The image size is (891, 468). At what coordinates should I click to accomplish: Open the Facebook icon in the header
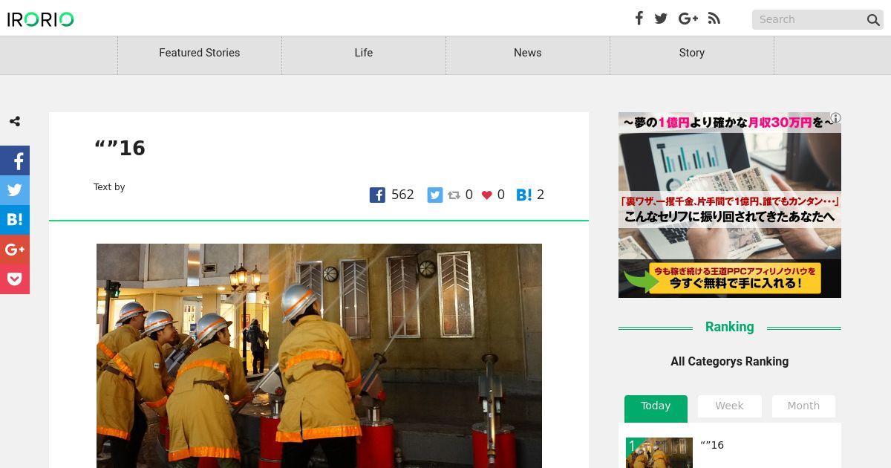pos(639,19)
